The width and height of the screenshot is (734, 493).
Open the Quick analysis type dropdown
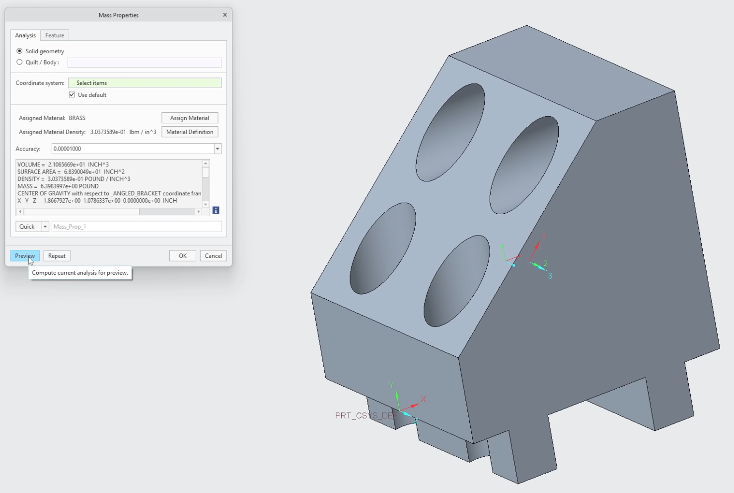[45, 227]
